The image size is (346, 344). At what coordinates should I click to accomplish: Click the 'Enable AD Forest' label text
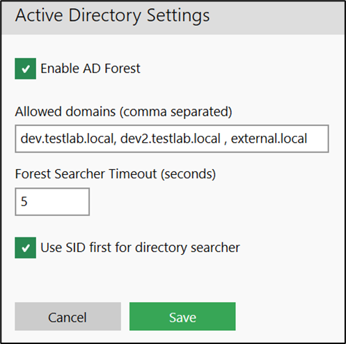pos(91,69)
